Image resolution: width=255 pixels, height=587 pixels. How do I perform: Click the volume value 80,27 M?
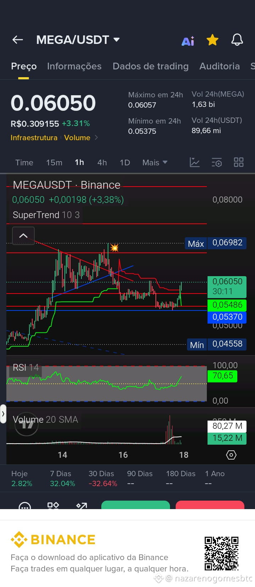click(x=227, y=426)
